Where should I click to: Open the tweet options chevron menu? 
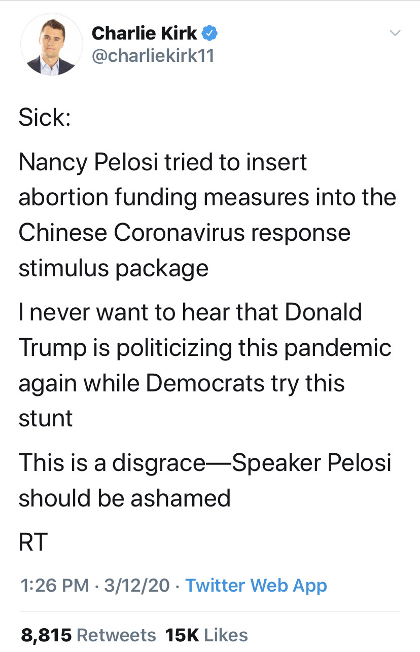click(x=395, y=33)
